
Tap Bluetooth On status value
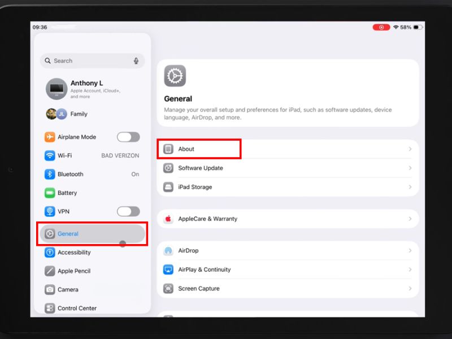click(135, 174)
